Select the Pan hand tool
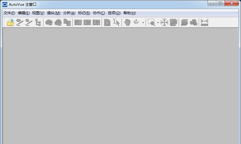This screenshot has width=241, height=144. [127, 22]
